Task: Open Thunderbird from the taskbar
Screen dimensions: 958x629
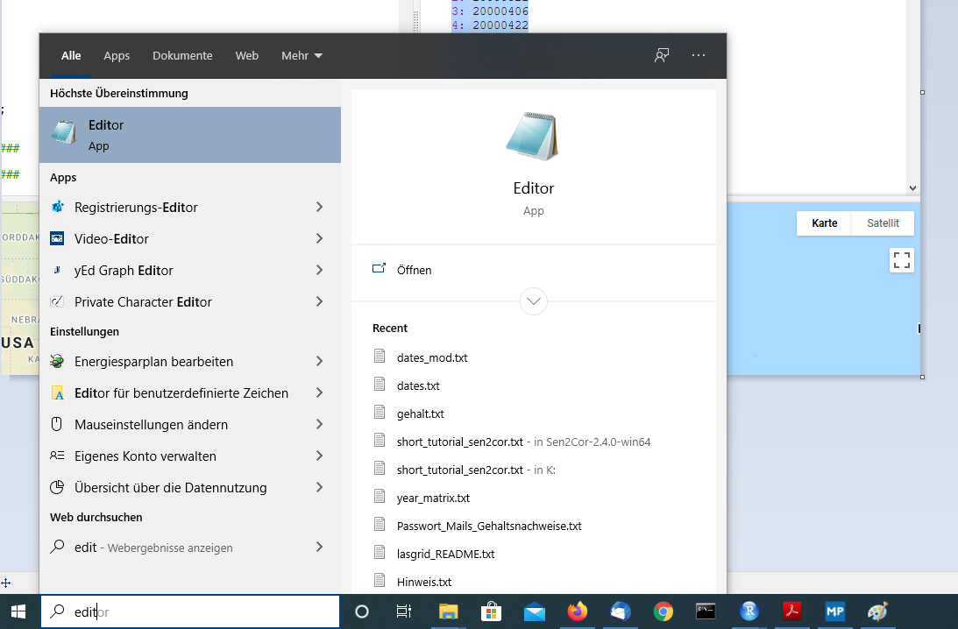Action: click(x=621, y=611)
